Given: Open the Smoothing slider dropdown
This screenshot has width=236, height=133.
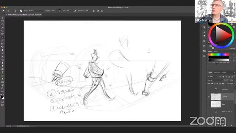Looking at the screenshot, I should point(90,11).
